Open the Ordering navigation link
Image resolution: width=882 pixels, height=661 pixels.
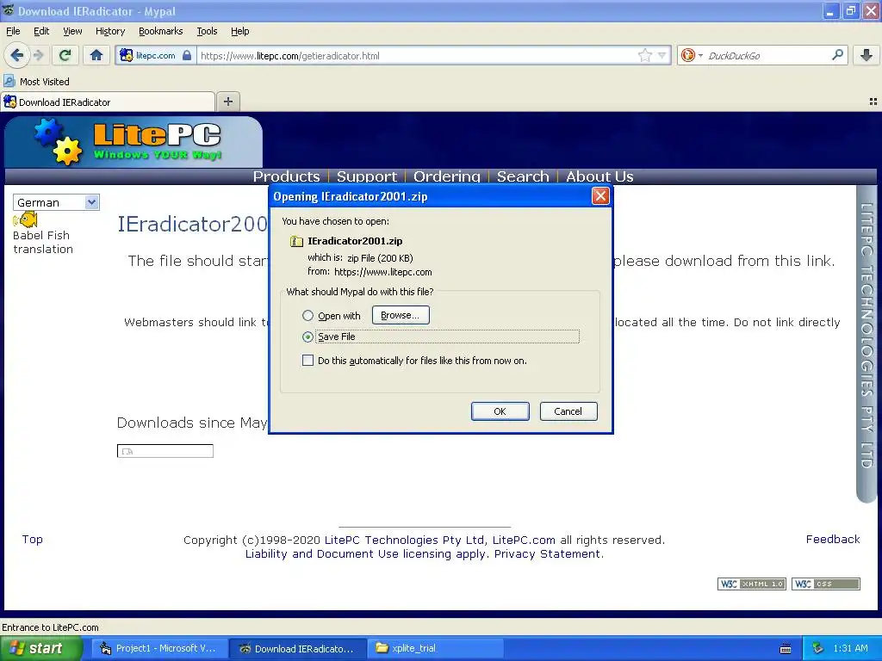(447, 176)
